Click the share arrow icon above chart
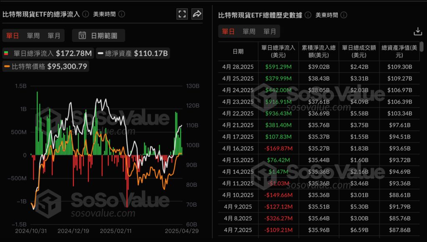This screenshot has width=427, height=242. click(197, 14)
